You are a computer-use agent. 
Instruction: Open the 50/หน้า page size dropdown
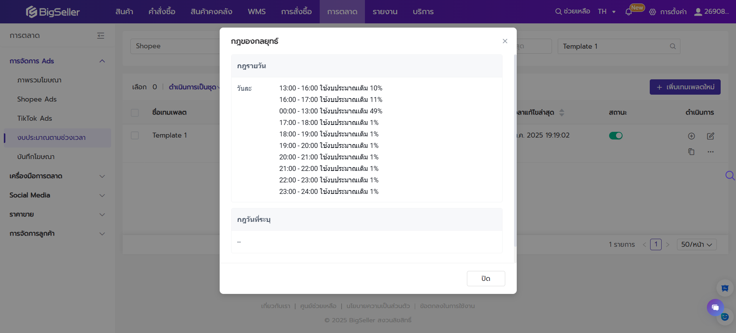coord(697,244)
